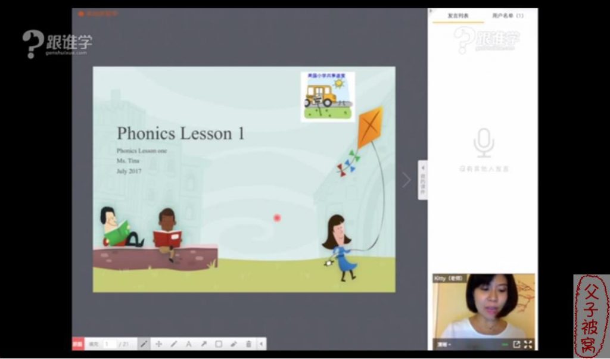Select the pencil drawing tool

(144, 344)
